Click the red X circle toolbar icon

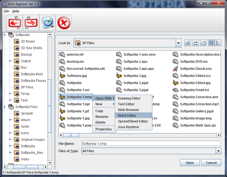(x=64, y=23)
